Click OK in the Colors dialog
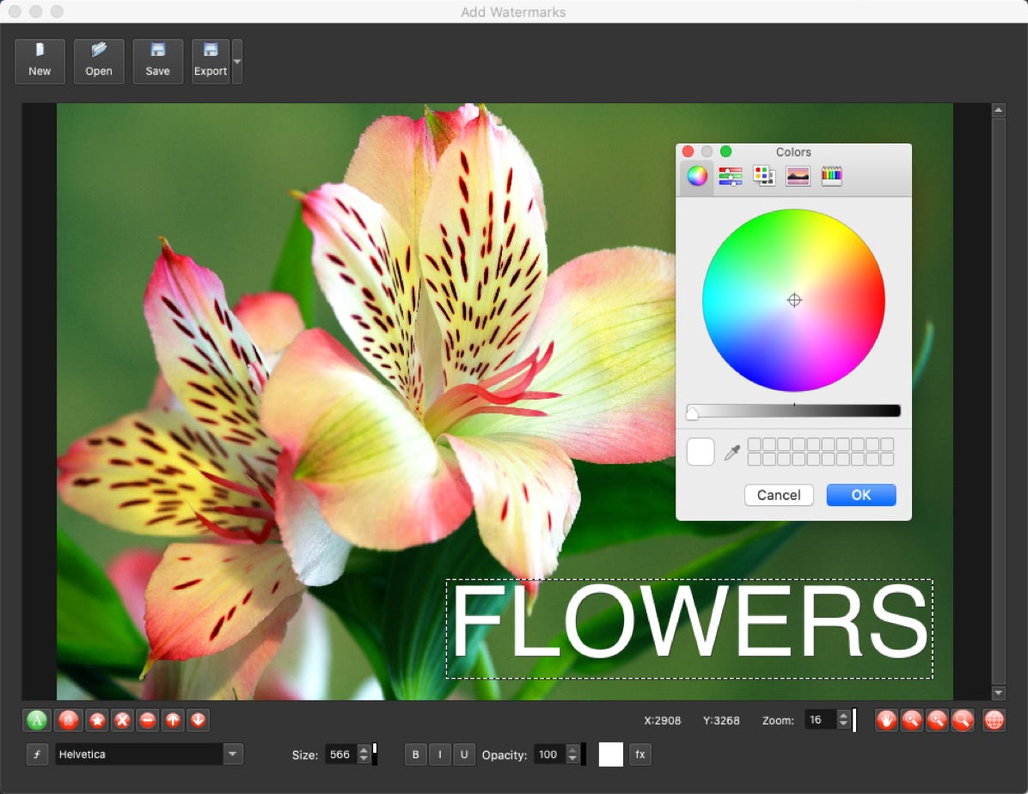The width and height of the screenshot is (1028, 794). point(860,495)
